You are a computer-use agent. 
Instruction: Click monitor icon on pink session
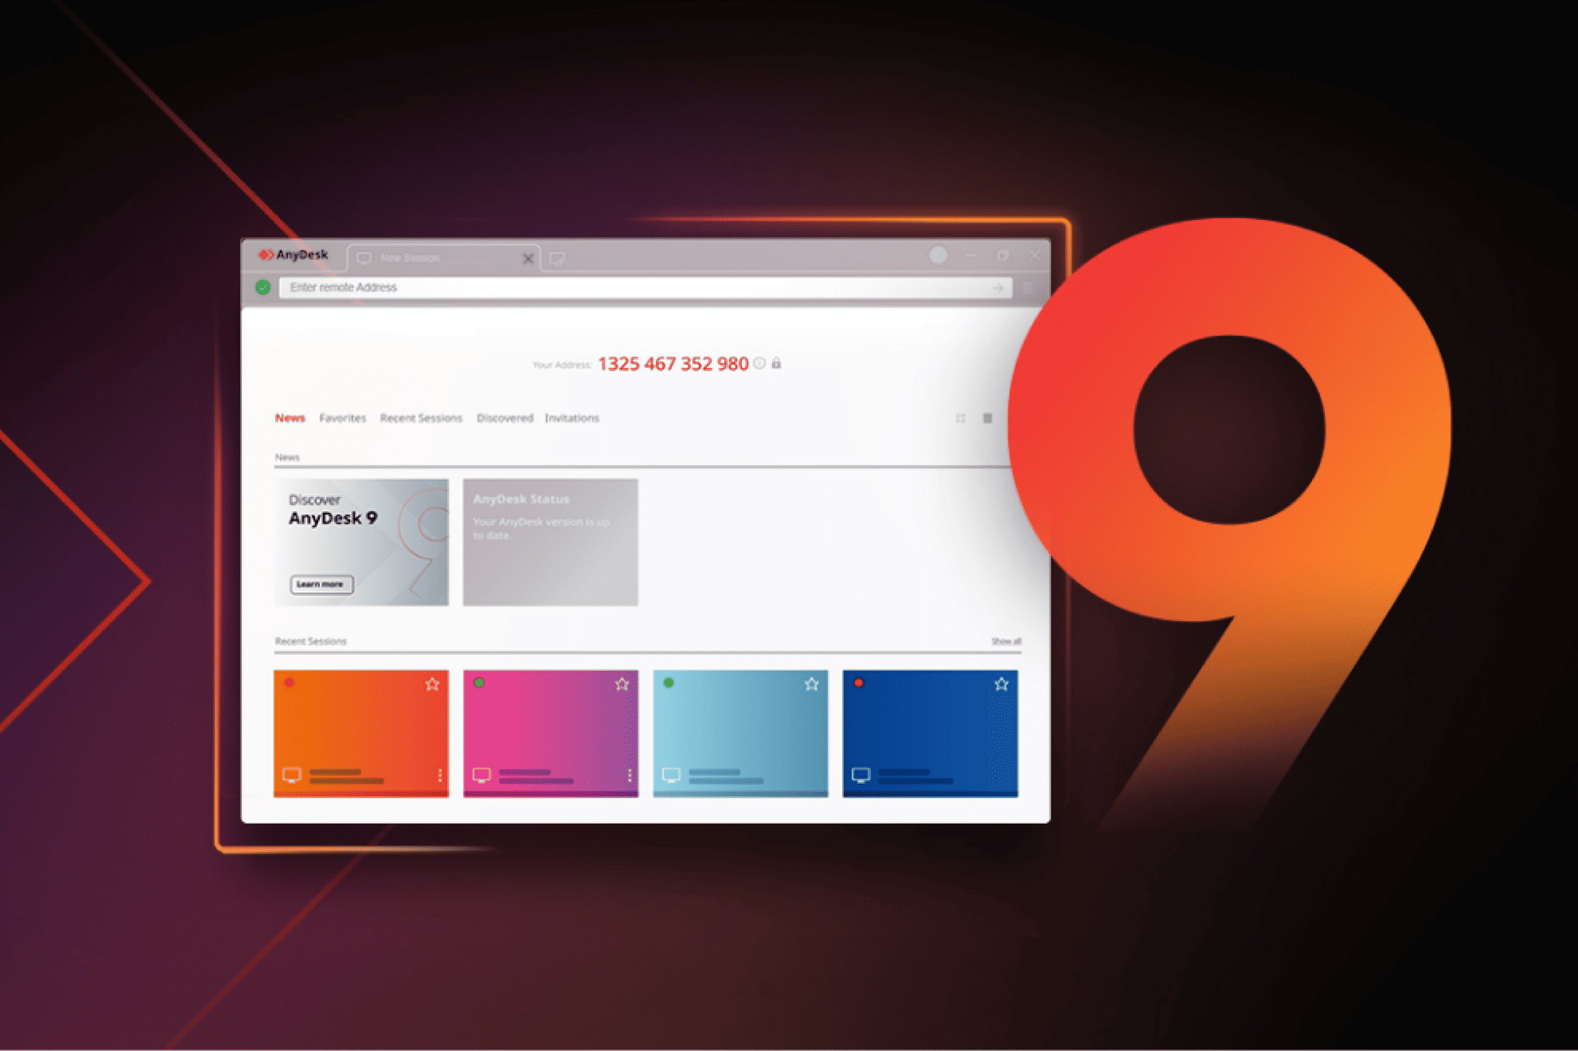[x=481, y=776]
